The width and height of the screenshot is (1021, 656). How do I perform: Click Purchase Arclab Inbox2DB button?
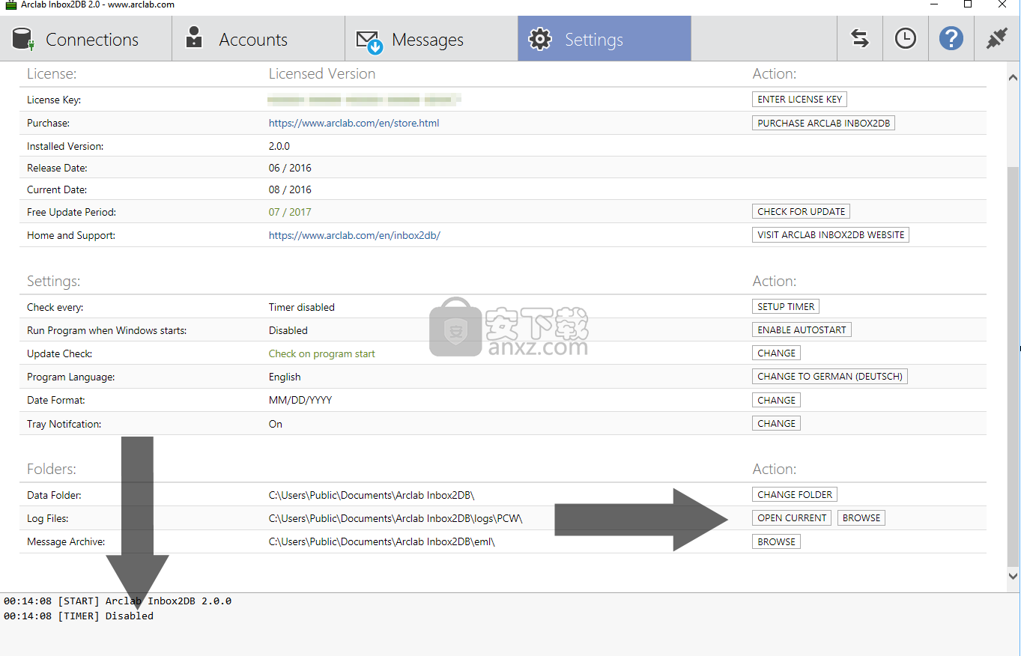[823, 123]
